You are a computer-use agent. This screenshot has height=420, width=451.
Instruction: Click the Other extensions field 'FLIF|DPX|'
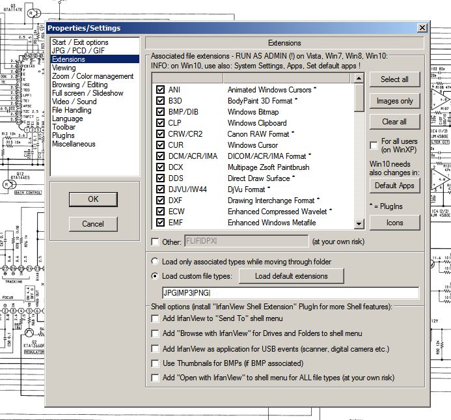coord(246,241)
